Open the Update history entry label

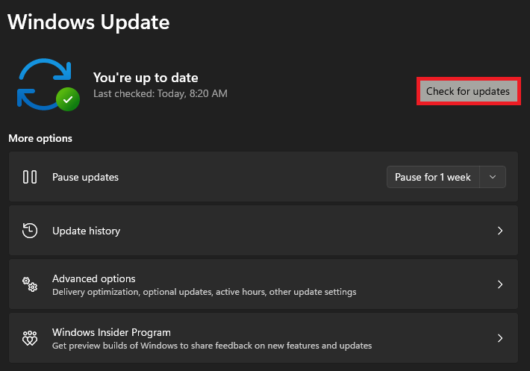click(x=86, y=231)
